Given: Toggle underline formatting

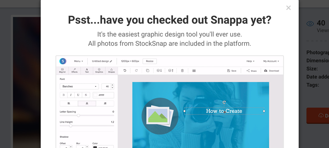Looking at the screenshot, I should (78, 95).
